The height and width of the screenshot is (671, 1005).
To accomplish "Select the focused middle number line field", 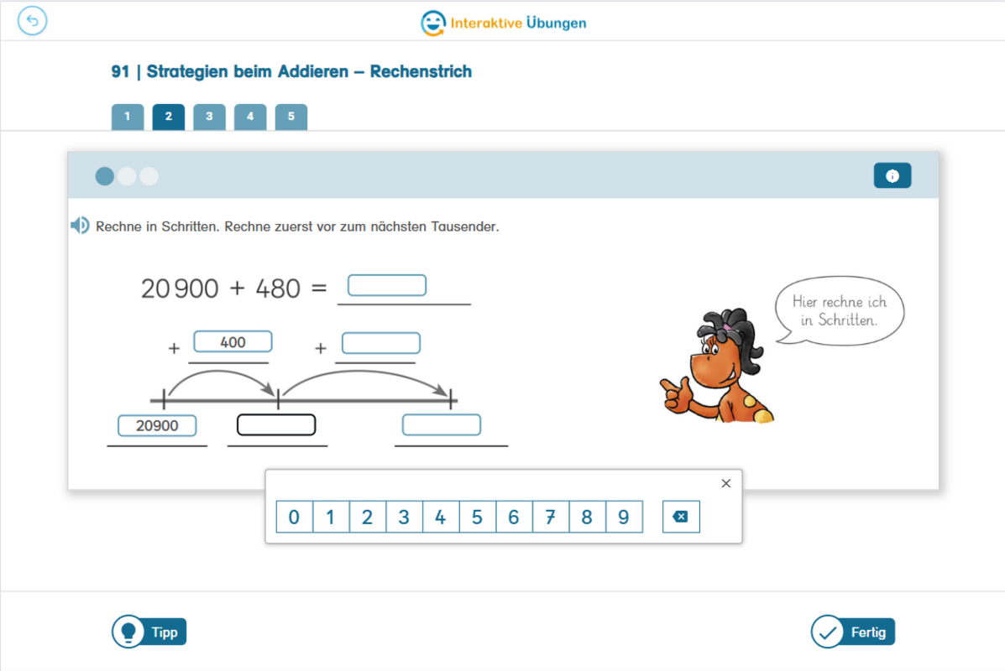I will point(276,424).
